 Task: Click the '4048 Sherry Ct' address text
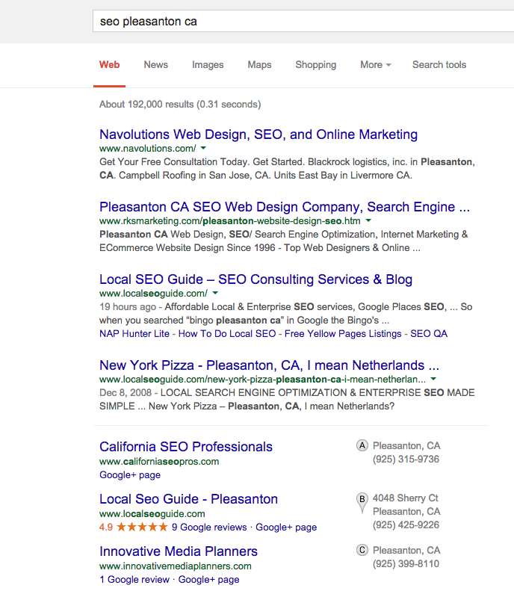click(406, 498)
